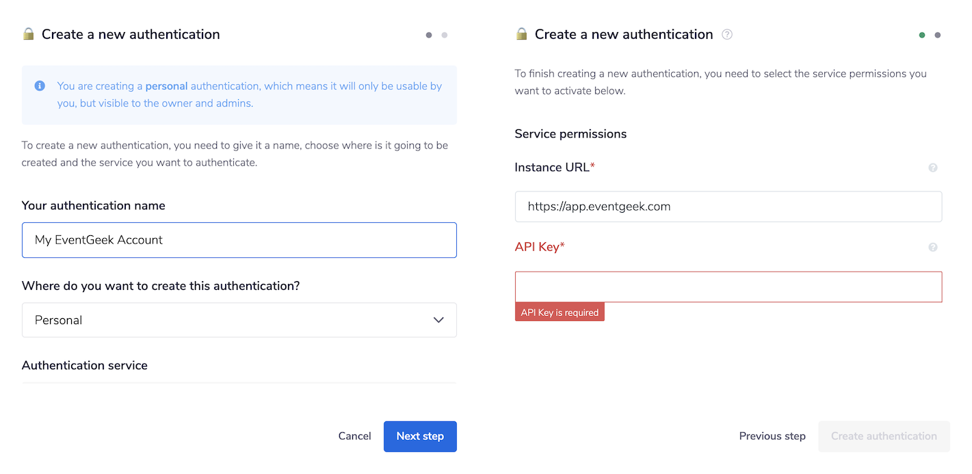
Task: Click the chevron on the Personal selector
Action: point(438,319)
